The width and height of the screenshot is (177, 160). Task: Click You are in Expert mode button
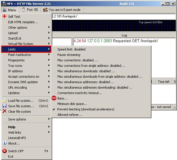(x=63, y=10)
